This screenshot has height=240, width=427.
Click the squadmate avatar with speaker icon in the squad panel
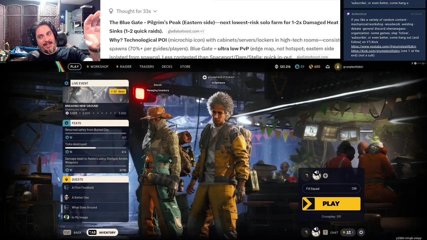[316, 175]
